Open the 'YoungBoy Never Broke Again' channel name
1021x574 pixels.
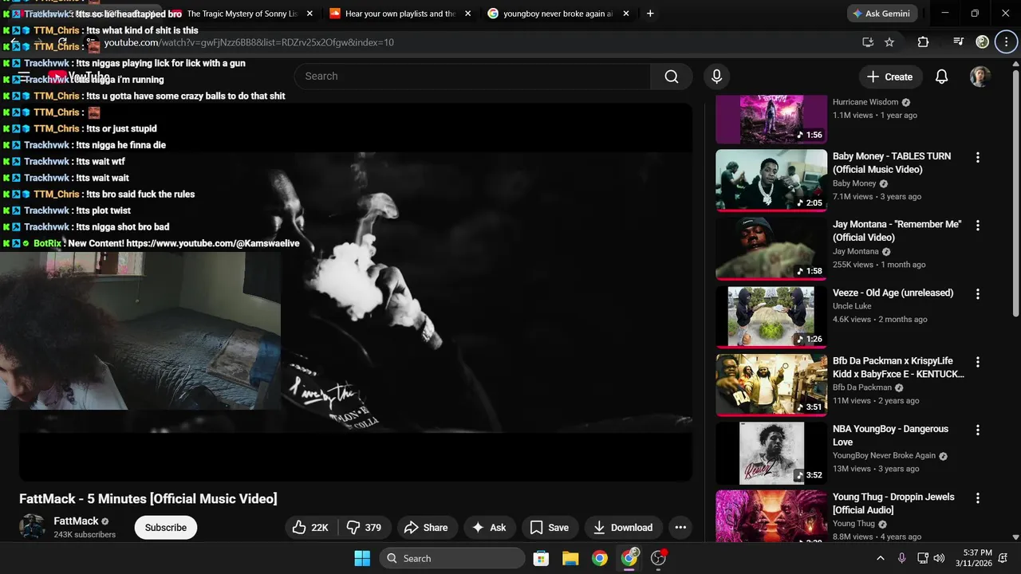coord(884,456)
